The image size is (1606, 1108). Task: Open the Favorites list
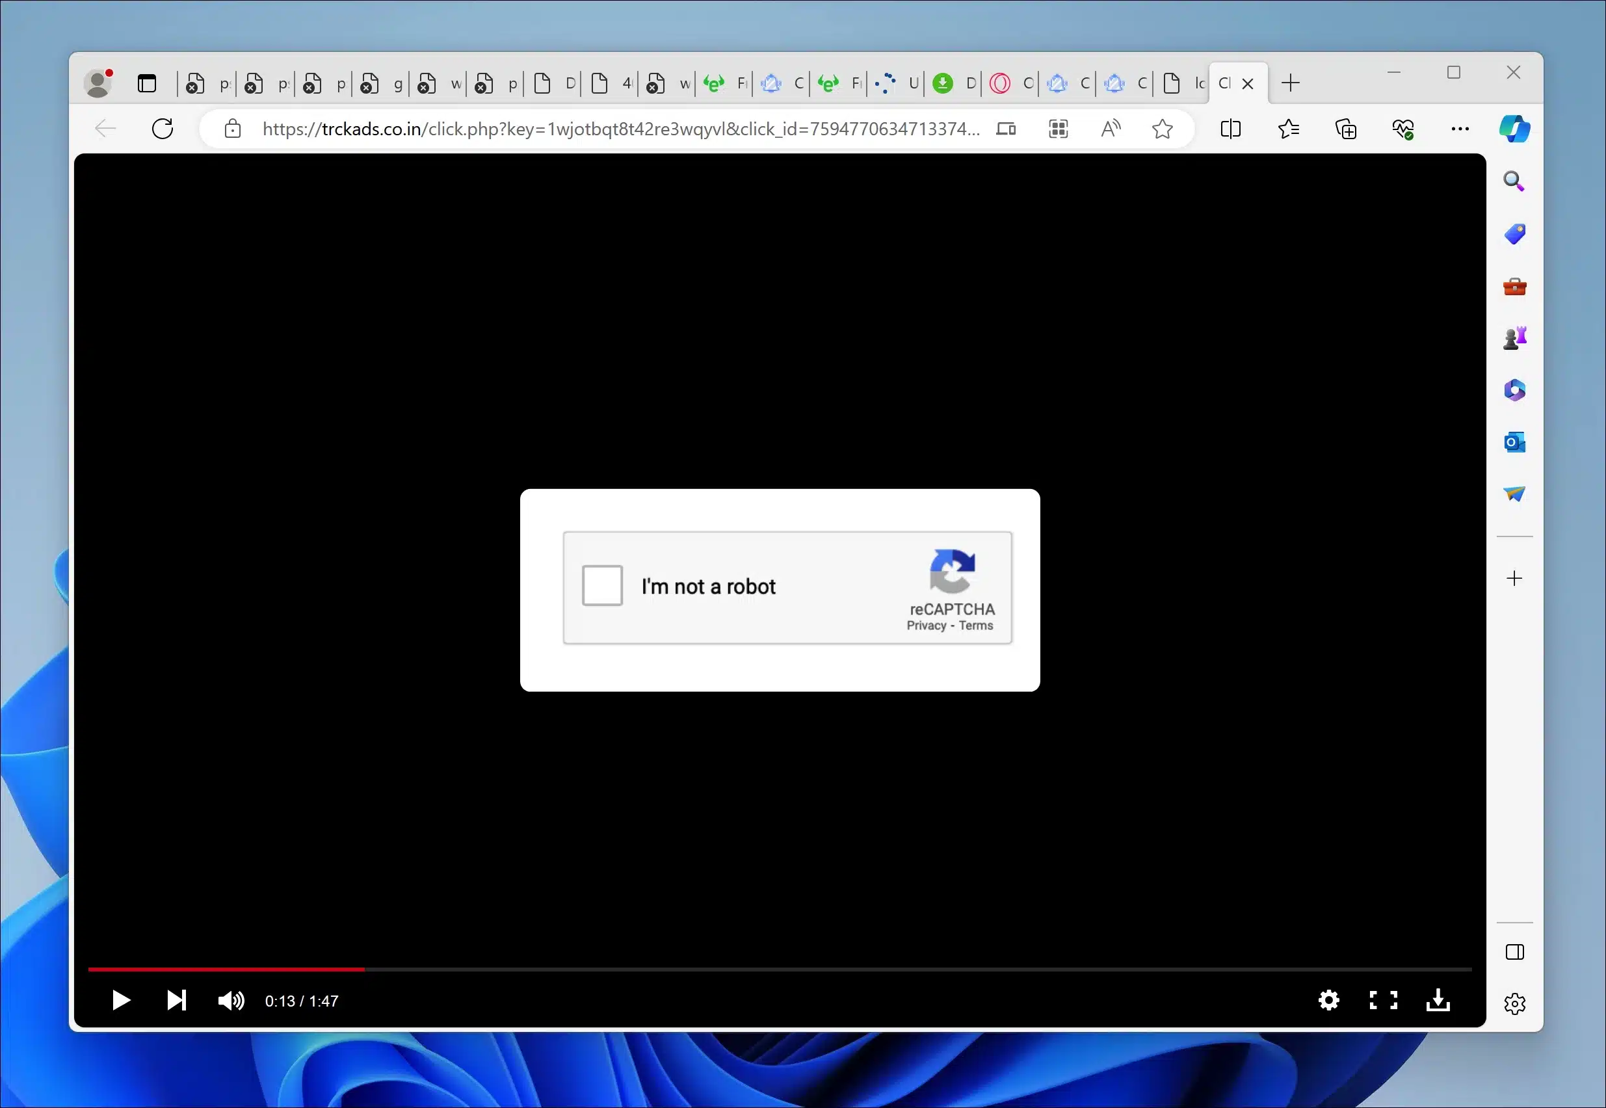coord(1288,129)
